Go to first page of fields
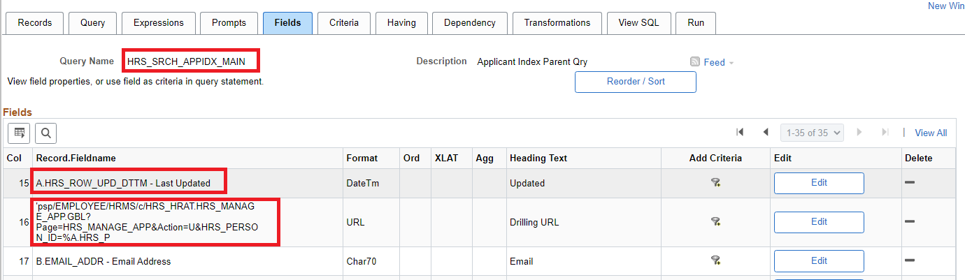965x280 pixels. (x=740, y=132)
